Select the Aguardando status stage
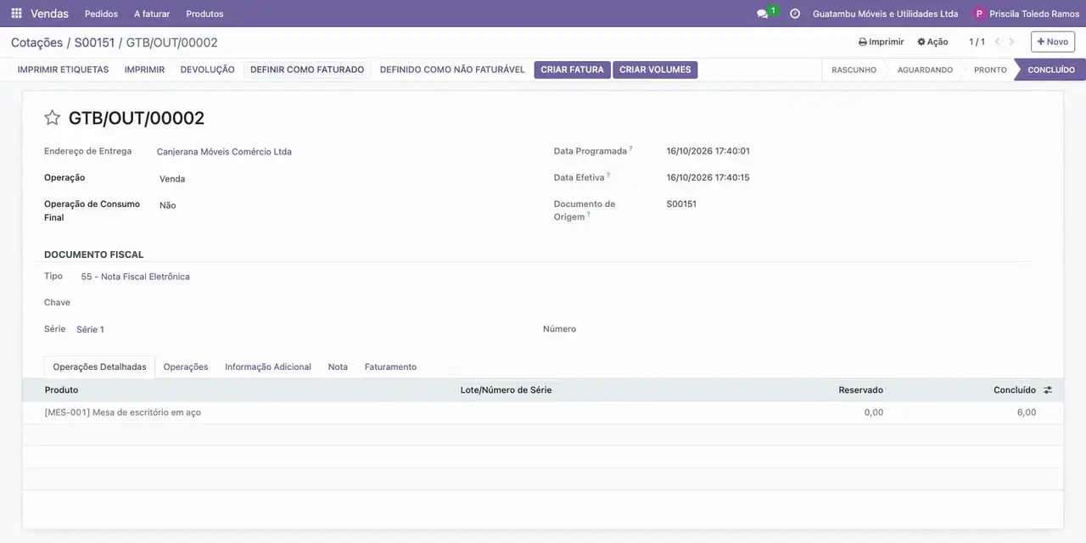The image size is (1086, 543). tap(925, 70)
